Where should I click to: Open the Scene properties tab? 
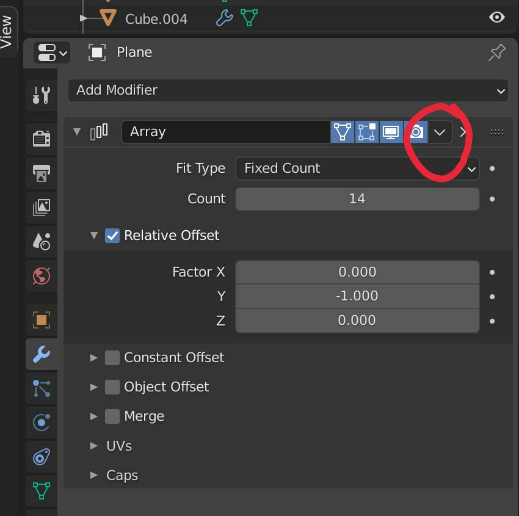[42, 242]
